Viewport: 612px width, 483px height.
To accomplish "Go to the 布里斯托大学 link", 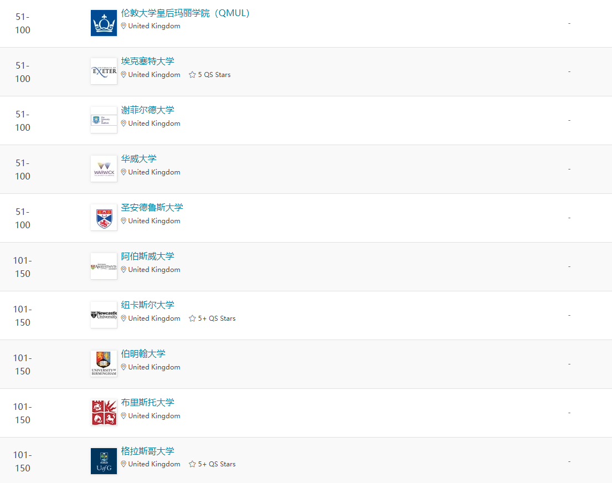I will pos(147,402).
